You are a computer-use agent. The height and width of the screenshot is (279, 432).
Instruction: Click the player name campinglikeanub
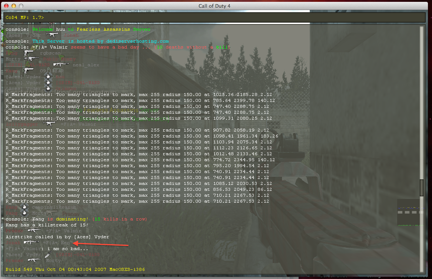point(54,207)
